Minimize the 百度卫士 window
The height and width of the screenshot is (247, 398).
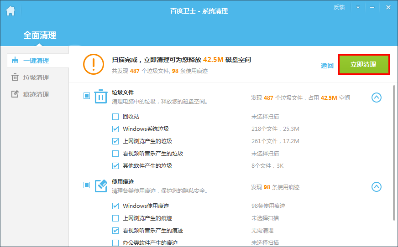pos(372,7)
